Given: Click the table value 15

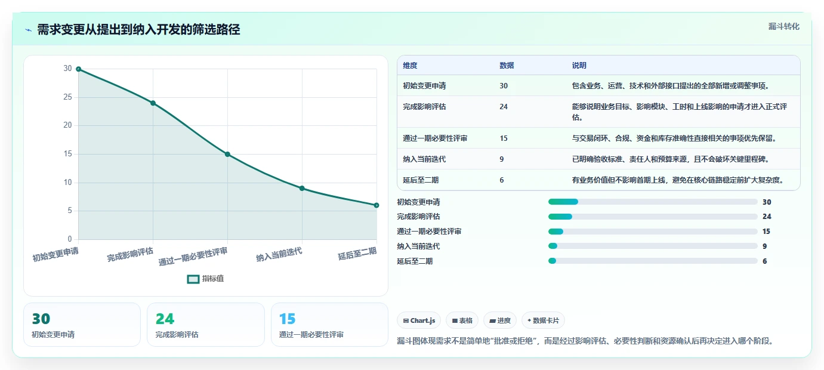Looking at the screenshot, I should coord(504,138).
